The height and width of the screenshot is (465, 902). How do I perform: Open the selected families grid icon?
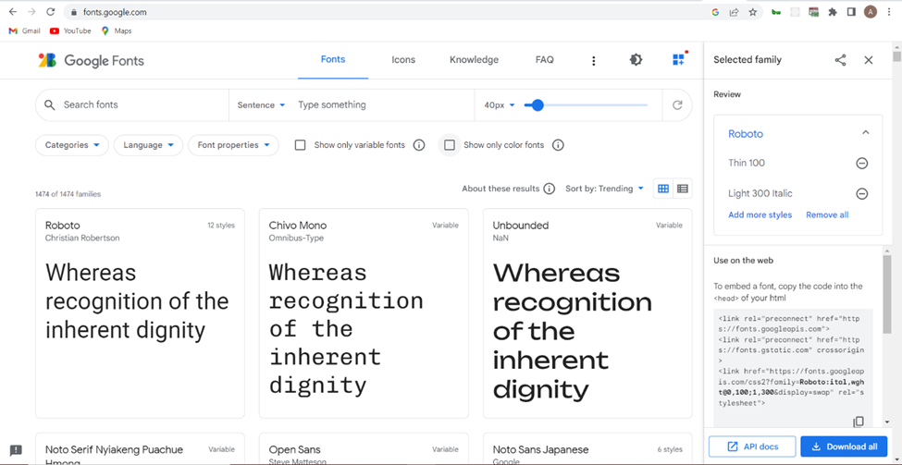click(678, 60)
